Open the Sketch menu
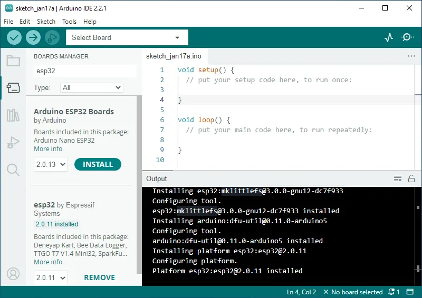422x298 pixels. point(46,22)
